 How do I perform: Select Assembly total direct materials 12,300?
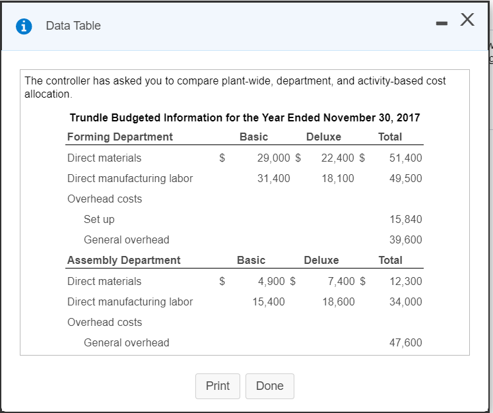coord(406,281)
